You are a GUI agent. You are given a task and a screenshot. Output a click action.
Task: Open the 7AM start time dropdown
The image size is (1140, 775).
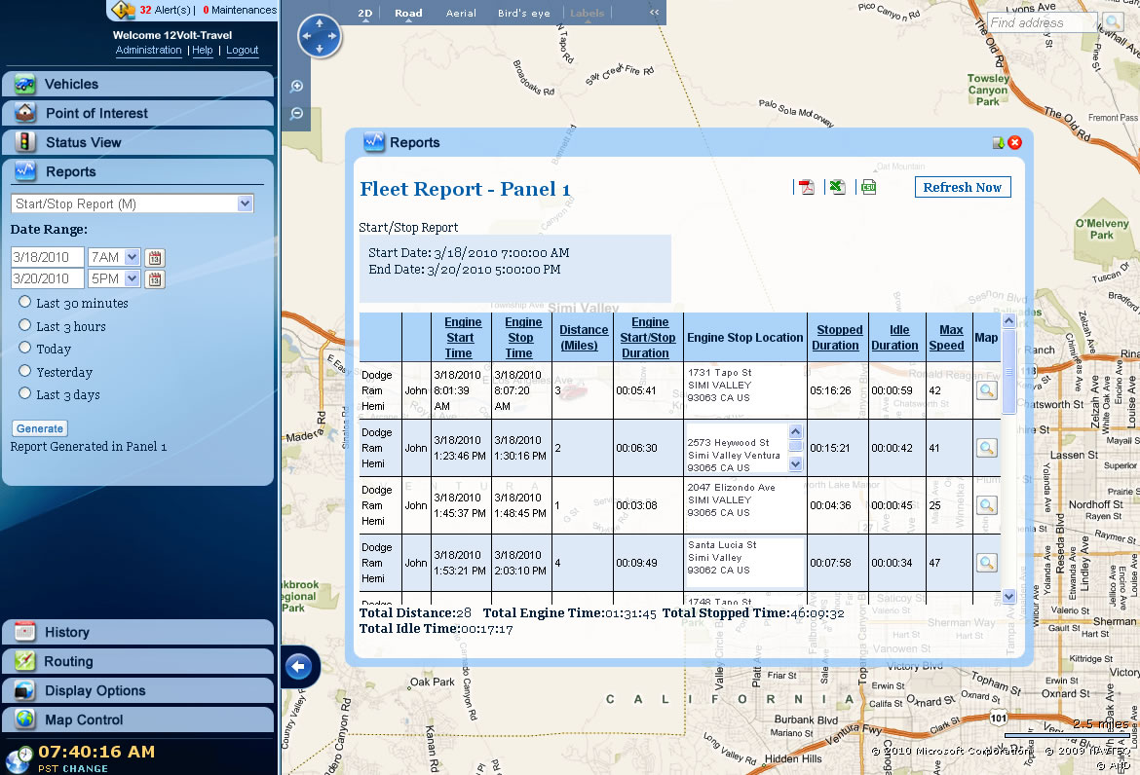[132, 257]
